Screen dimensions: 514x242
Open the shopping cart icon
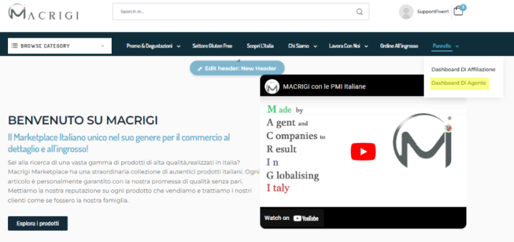[x=458, y=11]
